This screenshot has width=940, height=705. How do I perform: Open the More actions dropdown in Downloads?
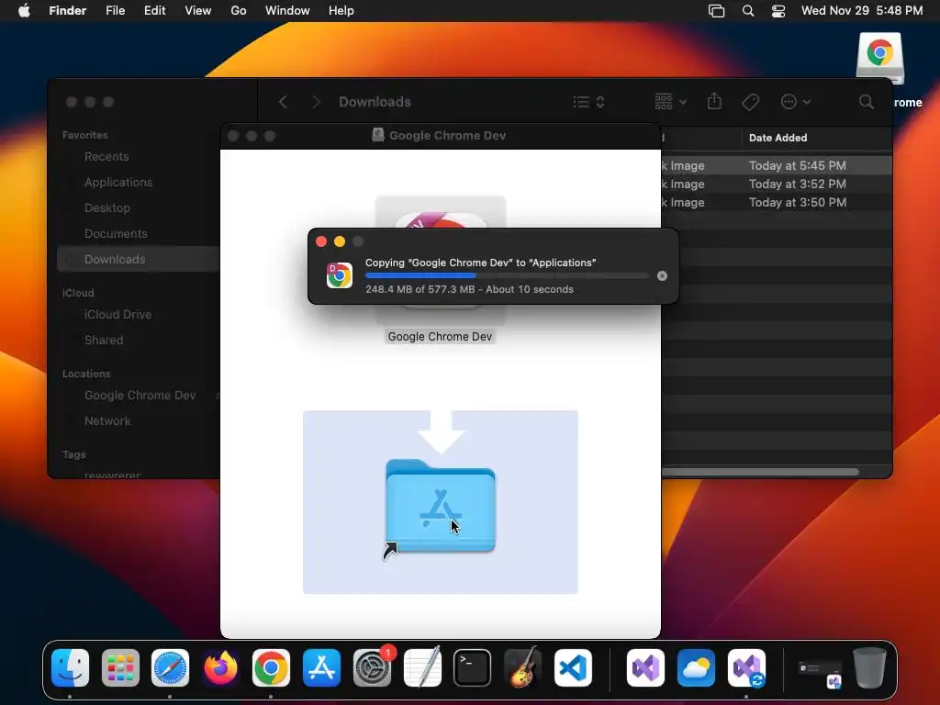click(796, 102)
